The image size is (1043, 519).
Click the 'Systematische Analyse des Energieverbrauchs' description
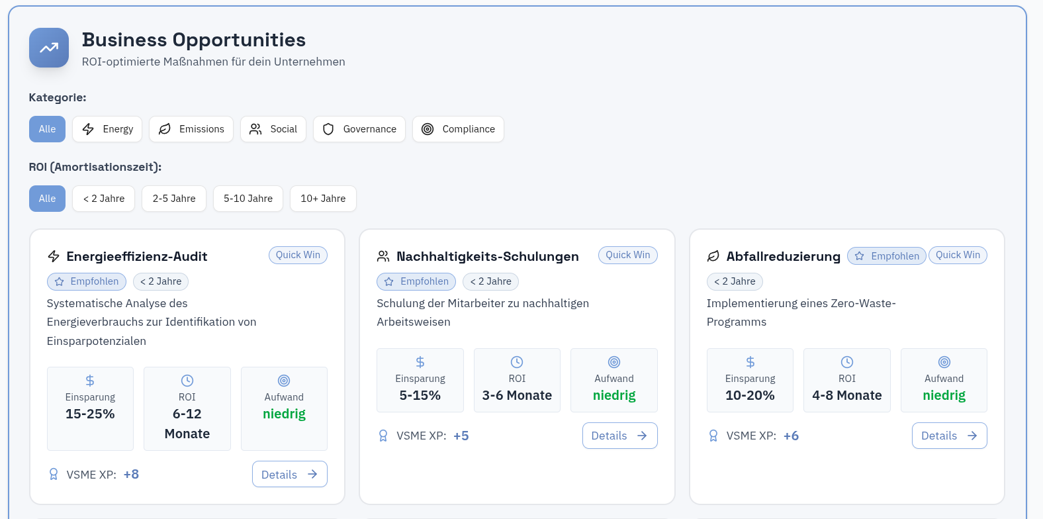[x=152, y=322]
